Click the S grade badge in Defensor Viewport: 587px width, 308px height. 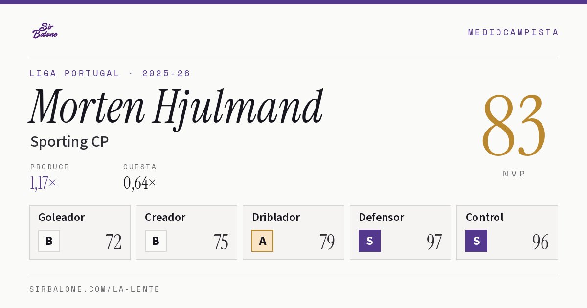pos(369,241)
